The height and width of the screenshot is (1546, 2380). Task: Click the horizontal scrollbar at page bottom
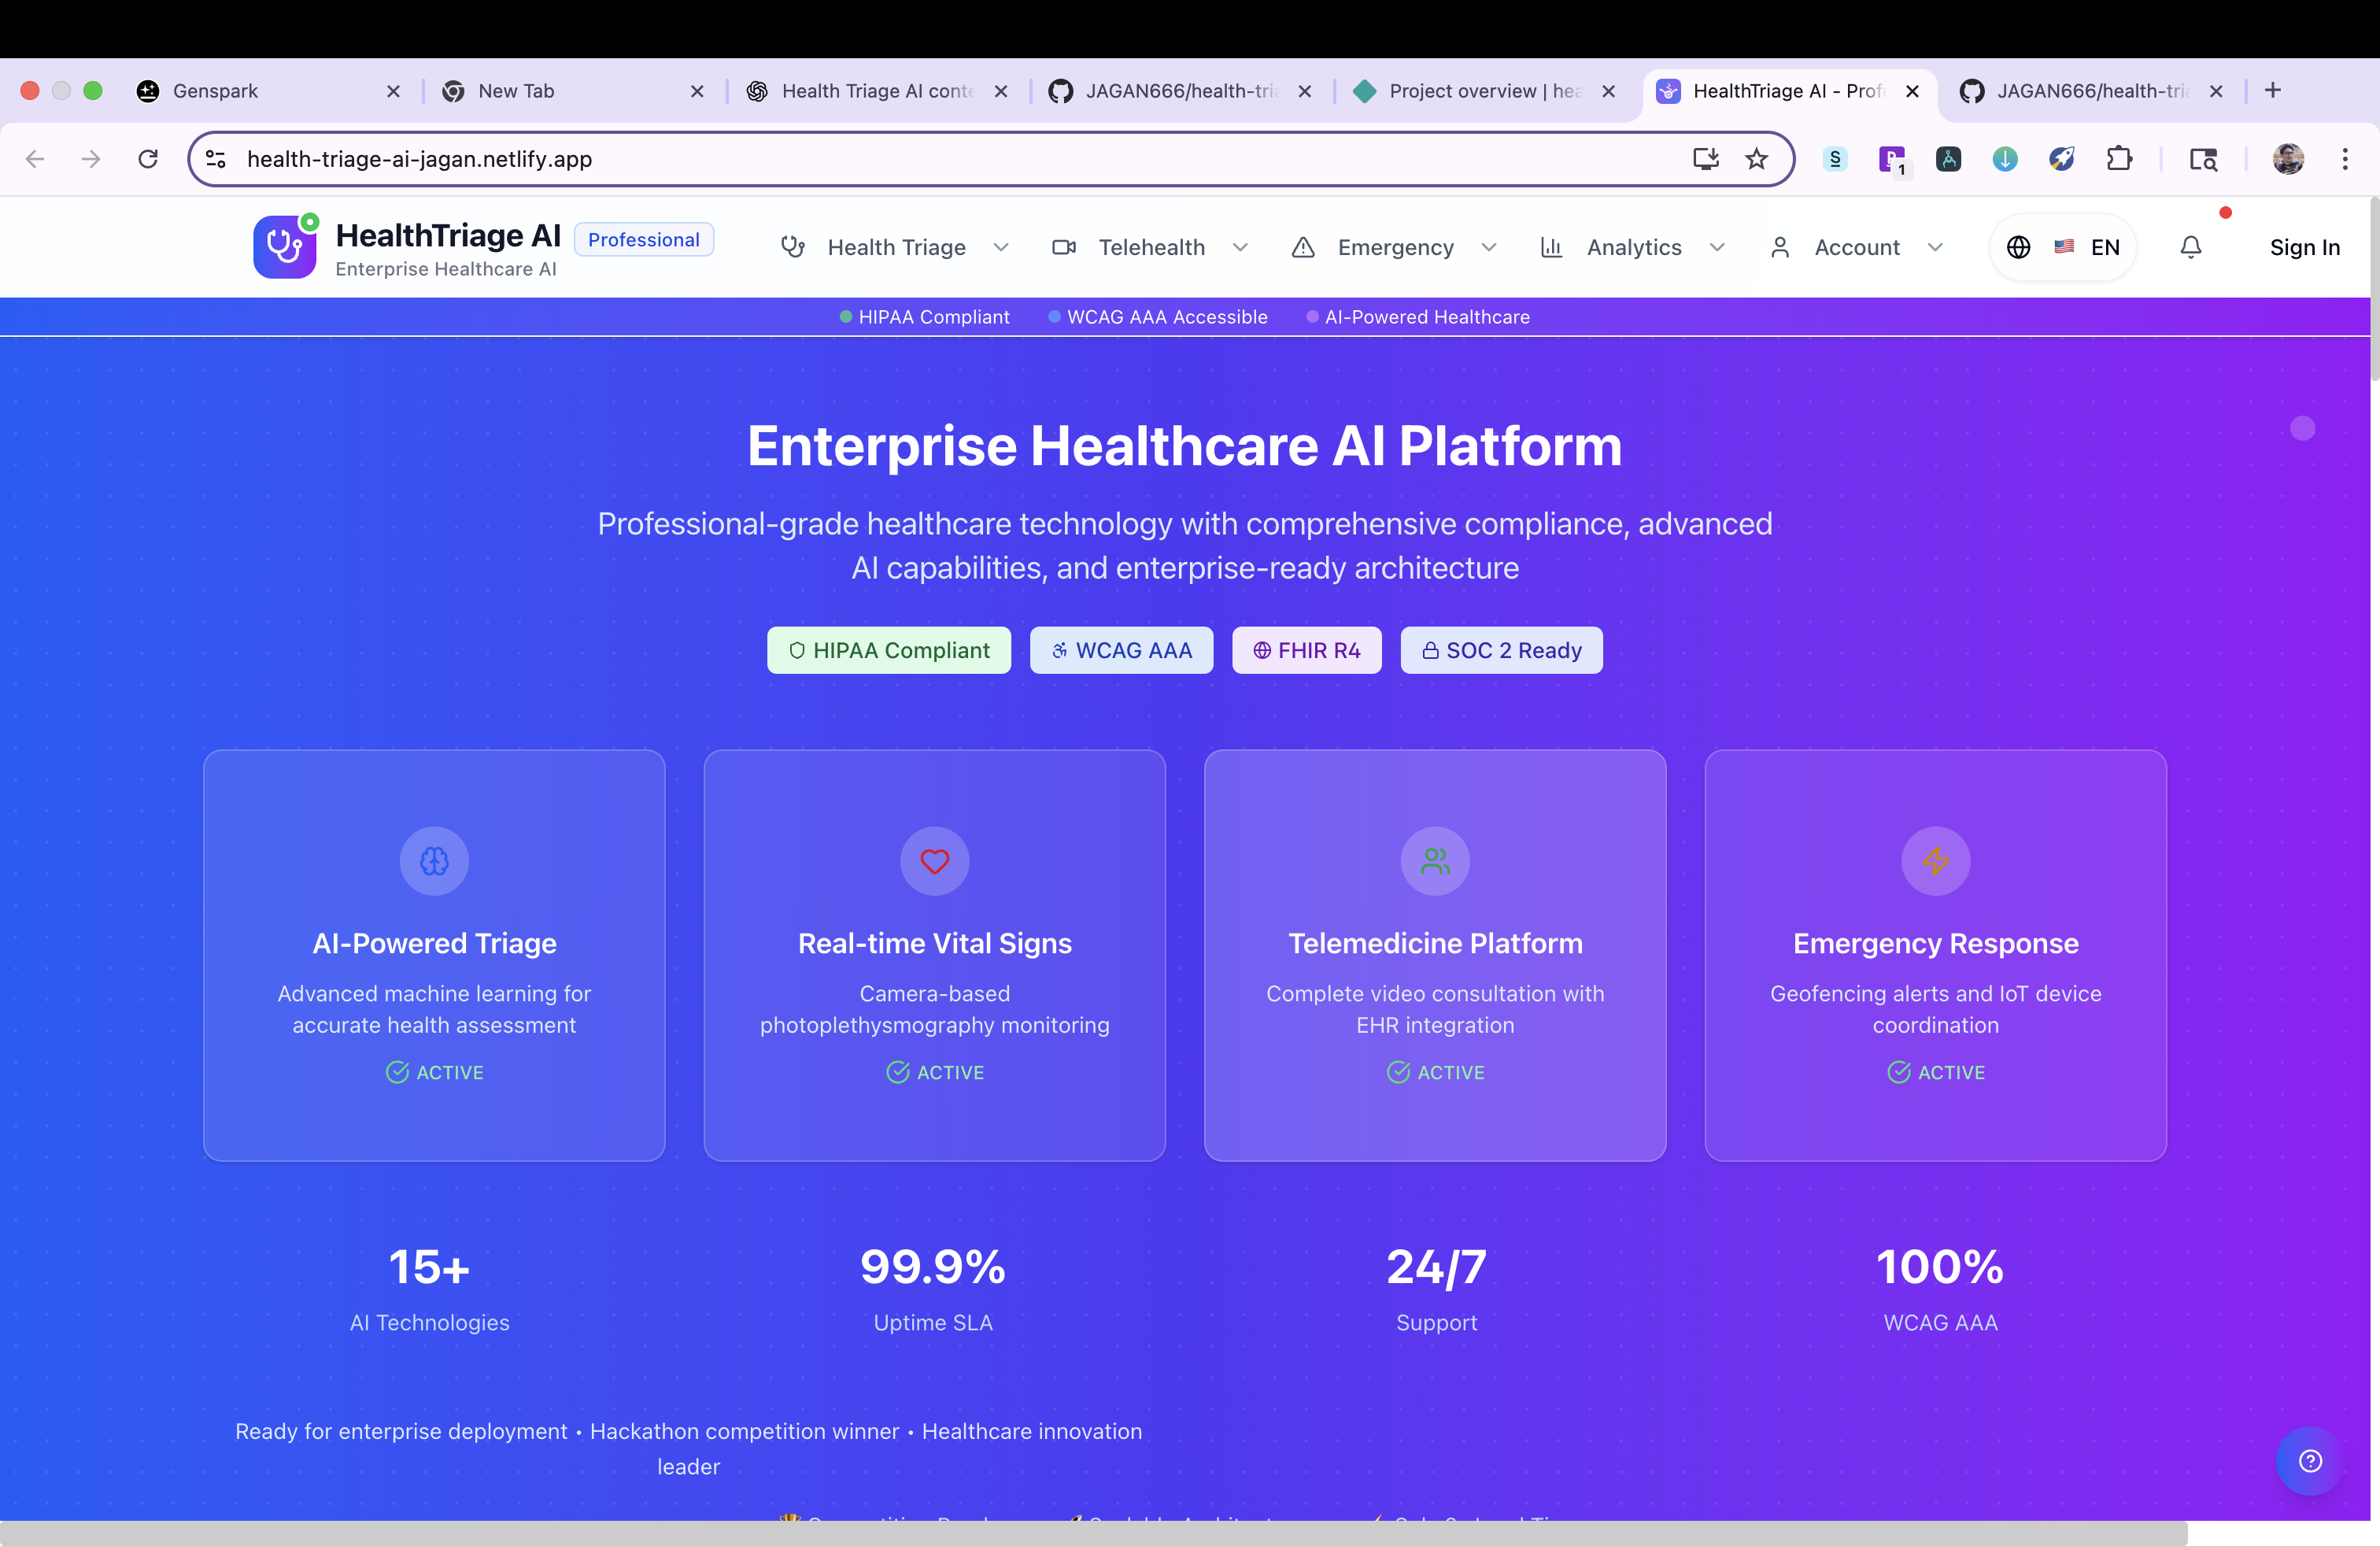(1093, 1533)
